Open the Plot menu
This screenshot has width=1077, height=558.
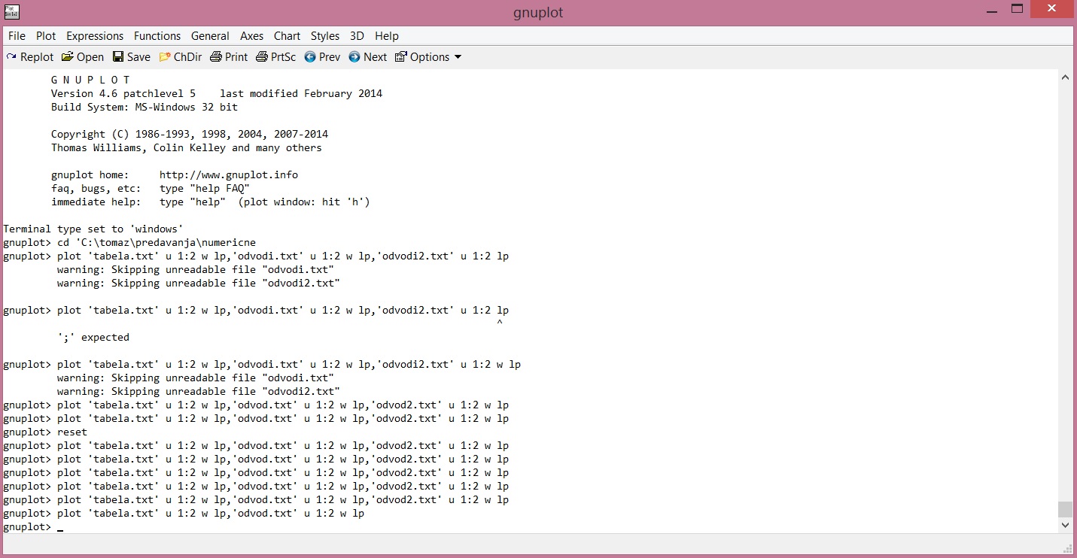[46, 36]
